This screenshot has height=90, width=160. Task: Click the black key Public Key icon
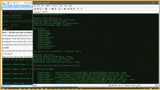tap(74, 9)
